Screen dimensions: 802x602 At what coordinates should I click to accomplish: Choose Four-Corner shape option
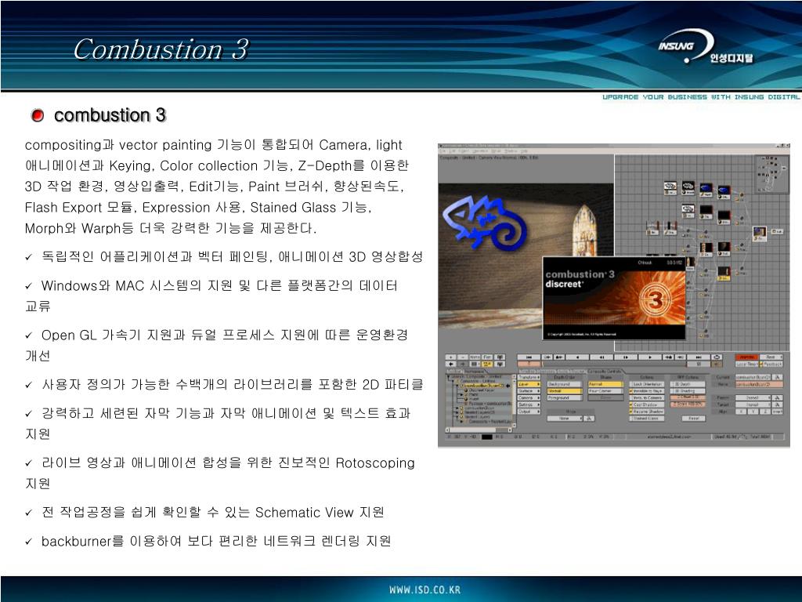point(605,391)
